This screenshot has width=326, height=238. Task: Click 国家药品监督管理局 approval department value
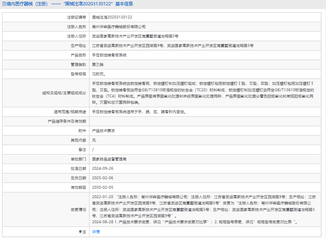tap(109, 159)
